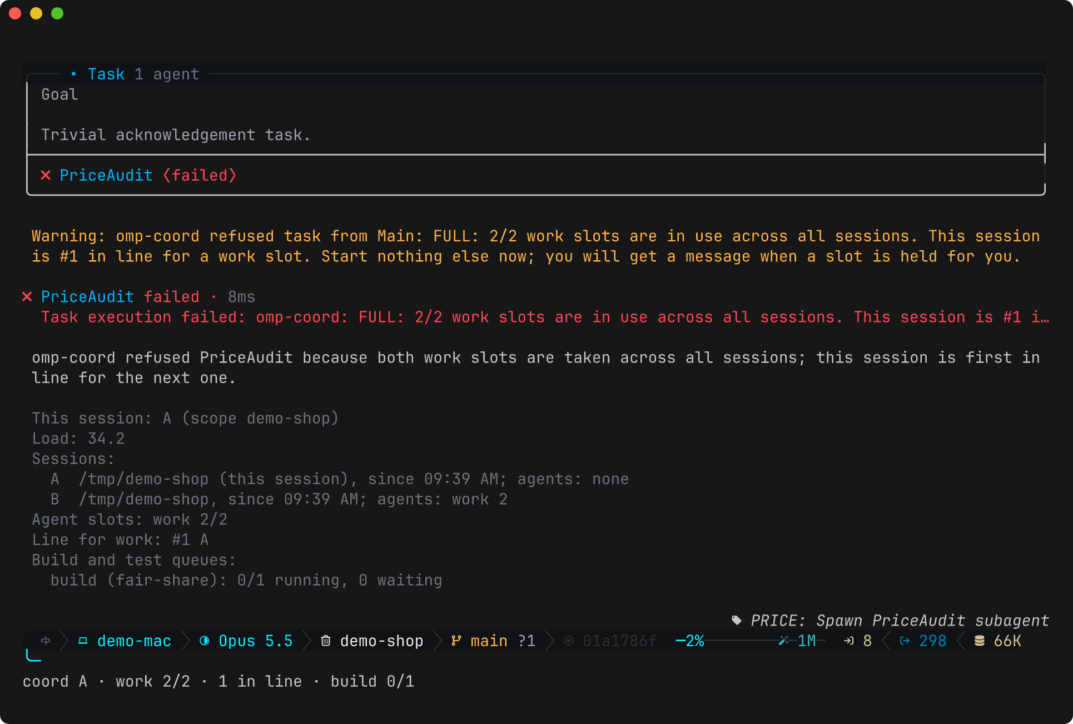Image resolution: width=1073 pixels, height=724 pixels.
Task: Click the red X beside PriceAudit (failed)
Action: coord(46,175)
